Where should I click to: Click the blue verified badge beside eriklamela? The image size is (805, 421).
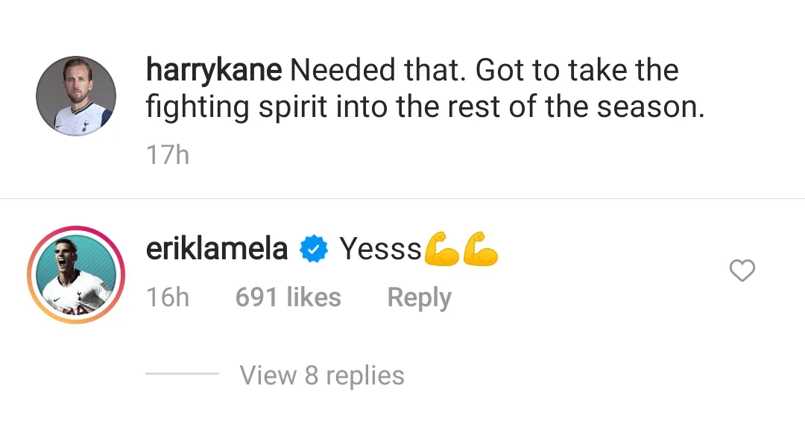[x=314, y=250]
